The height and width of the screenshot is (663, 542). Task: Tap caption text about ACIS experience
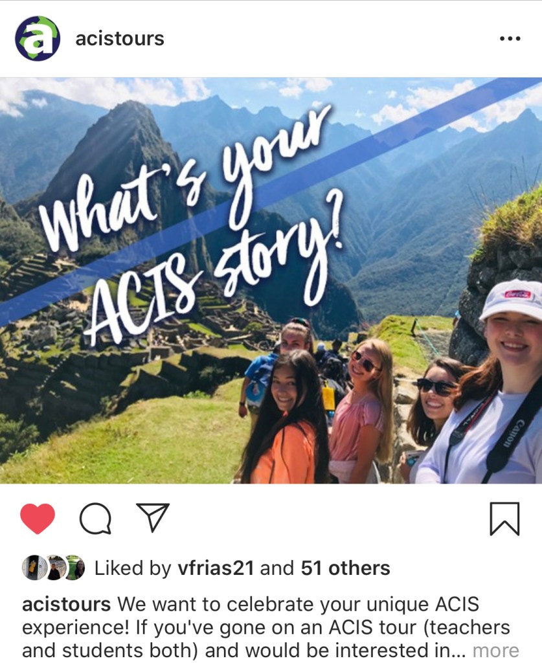pyautogui.click(x=271, y=627)
